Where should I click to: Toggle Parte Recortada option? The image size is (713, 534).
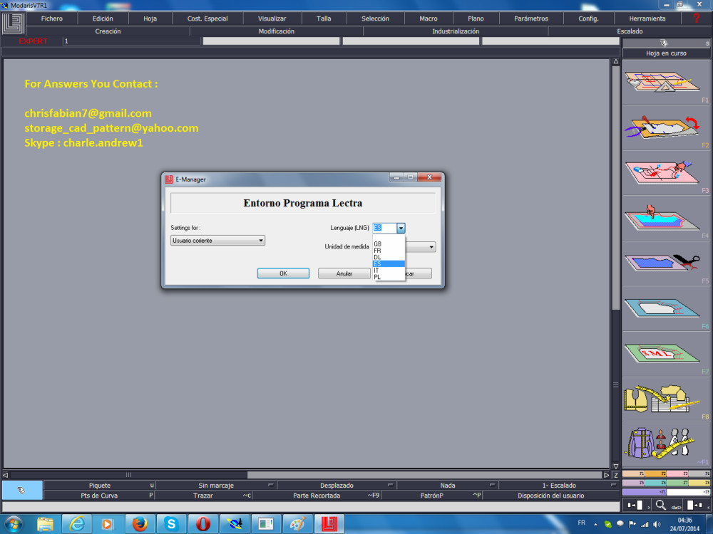pyautogui.click(x=317, y=496)
